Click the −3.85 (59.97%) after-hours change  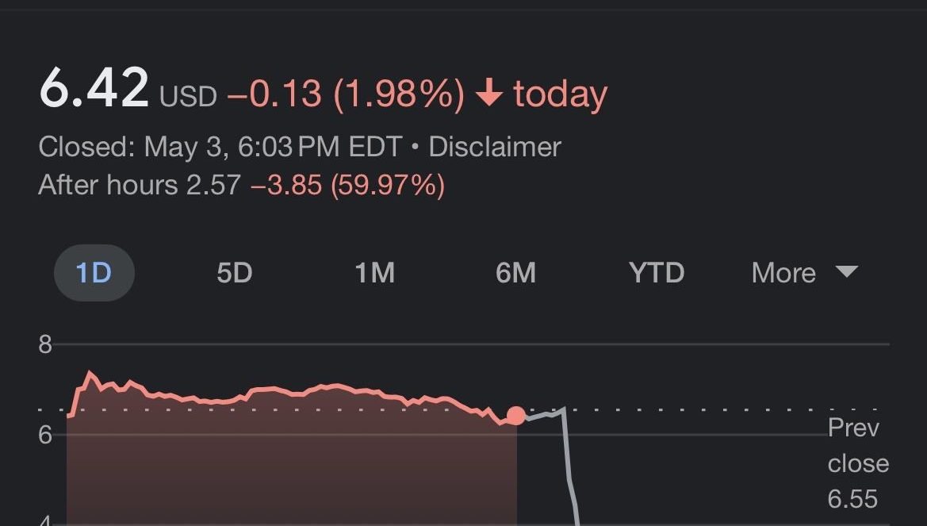point(347,185)
